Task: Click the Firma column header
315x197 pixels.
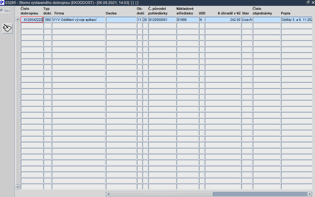Action: click(59, 13)
